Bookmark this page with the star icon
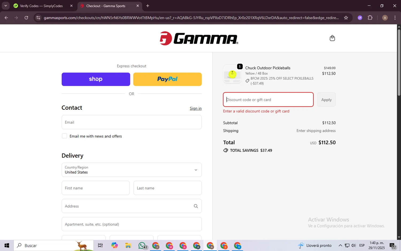Image resolution: width=401 pixels, height=251 pixels. coord(346,18)
